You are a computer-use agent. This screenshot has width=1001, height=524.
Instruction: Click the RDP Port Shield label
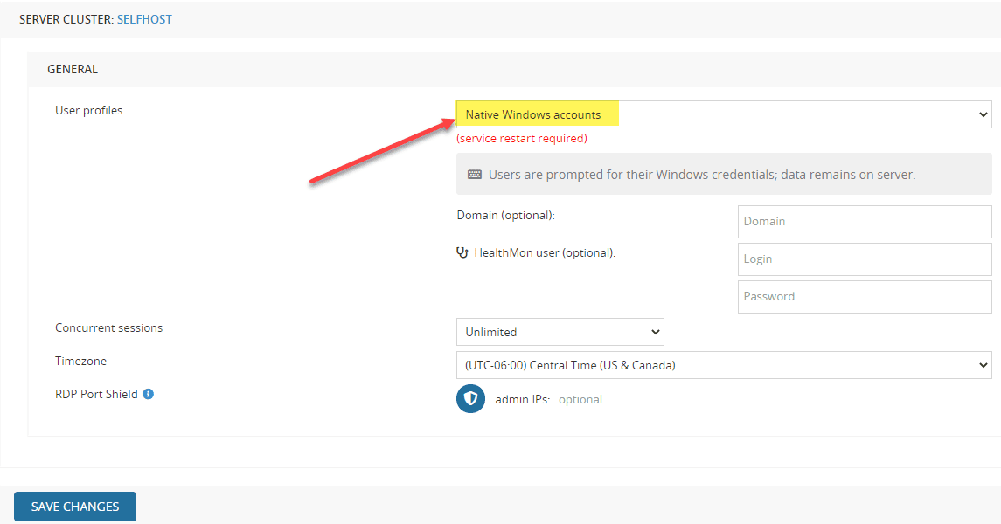pyautogui.click(x=96, y=393)
